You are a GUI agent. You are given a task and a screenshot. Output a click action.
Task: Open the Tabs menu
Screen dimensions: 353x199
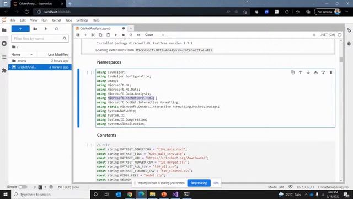point(68,20)
